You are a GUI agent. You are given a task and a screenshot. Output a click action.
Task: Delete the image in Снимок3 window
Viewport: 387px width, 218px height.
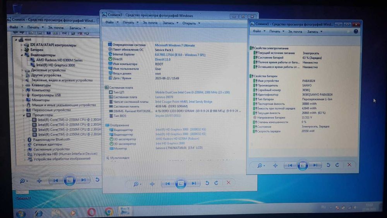point(229,183)
